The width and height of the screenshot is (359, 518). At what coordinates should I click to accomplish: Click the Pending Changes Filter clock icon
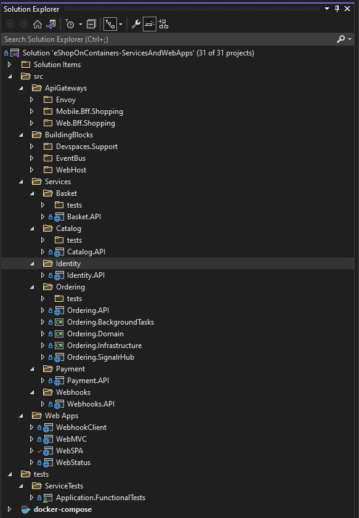(70, 23)
